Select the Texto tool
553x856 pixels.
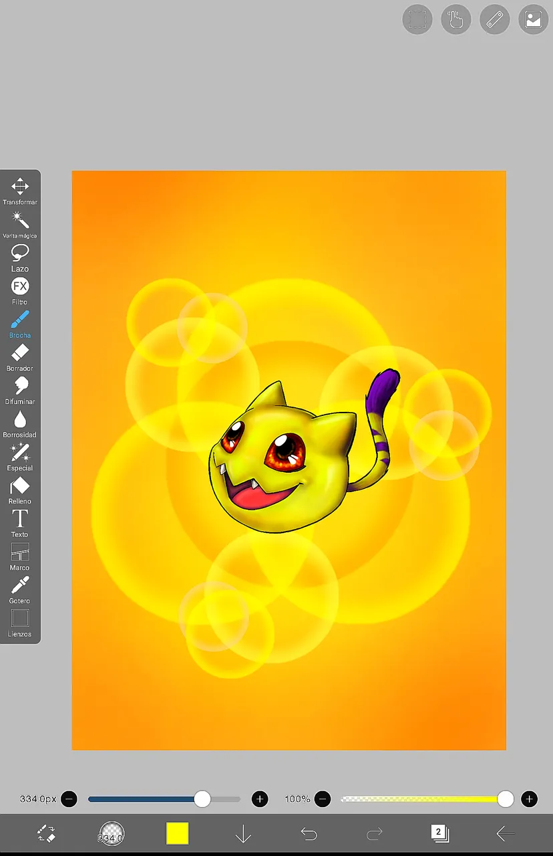(20, 524)
